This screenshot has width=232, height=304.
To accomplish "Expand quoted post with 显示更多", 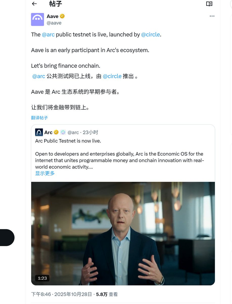I will click(45, 173).
